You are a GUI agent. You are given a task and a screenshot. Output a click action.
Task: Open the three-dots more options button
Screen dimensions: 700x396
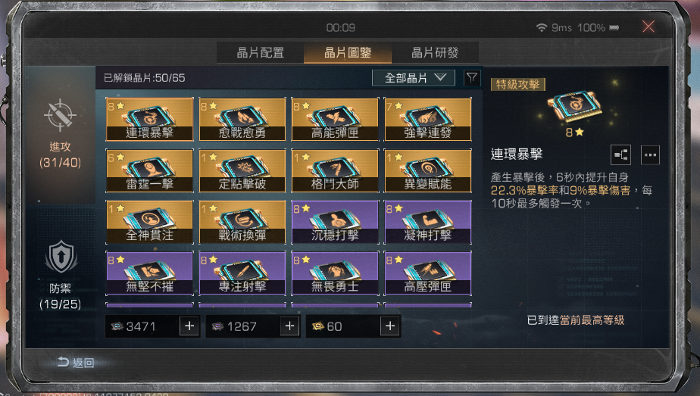click(650, 155)
